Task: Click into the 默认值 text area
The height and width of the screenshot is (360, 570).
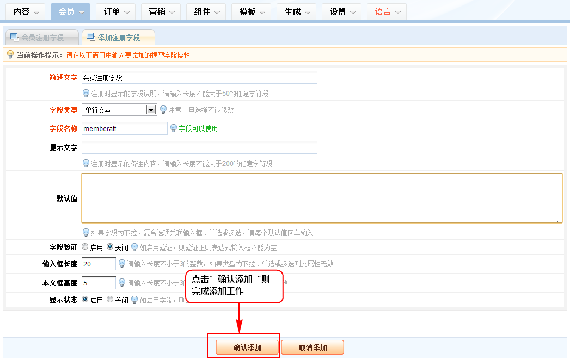Action: click(321, 198)
